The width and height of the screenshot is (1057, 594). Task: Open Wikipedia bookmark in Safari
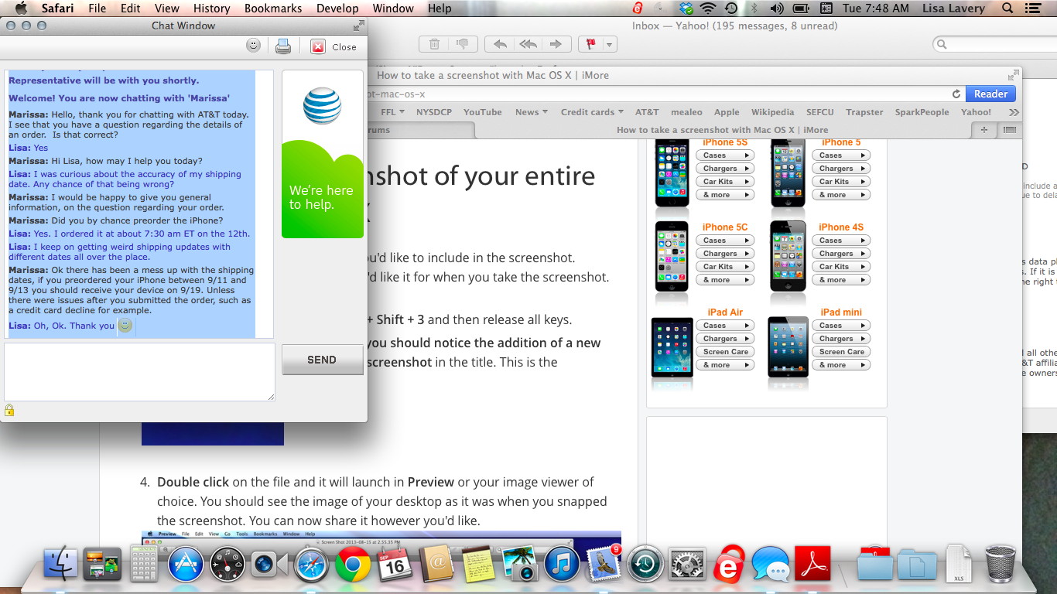[x=772, y=112]
